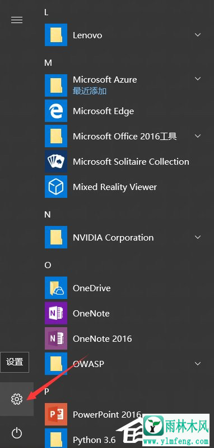
Task: Launch the OneNote app icon
Action: pos(56,313)
